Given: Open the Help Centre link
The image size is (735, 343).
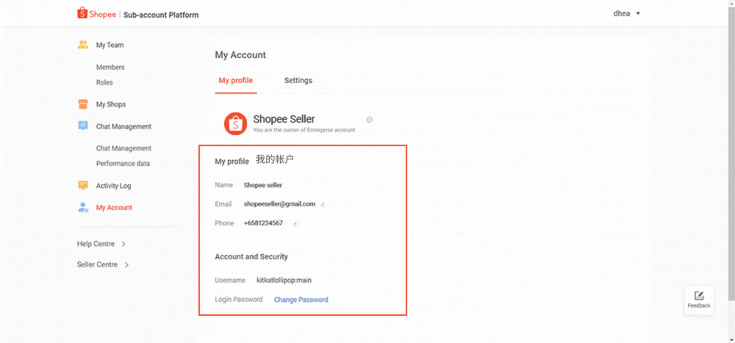Looking at the screenshot, I should pyautogui.click(x=96, y=244).
